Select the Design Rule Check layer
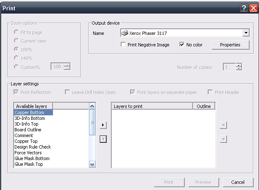This screenshot has height=190, width=259. (x=33, y=147)
